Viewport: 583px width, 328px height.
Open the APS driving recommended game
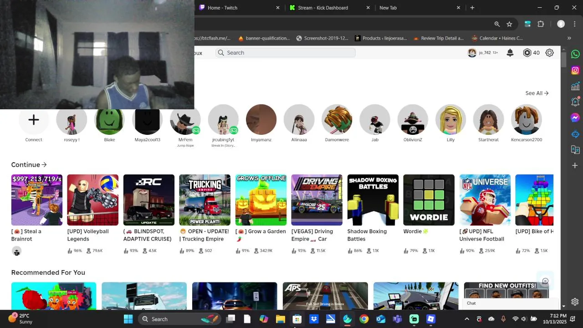click(x=325, y=296)
